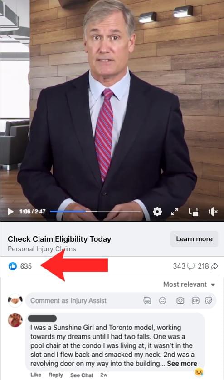
Task: View the 343 comments count
Action: [184, 266]
